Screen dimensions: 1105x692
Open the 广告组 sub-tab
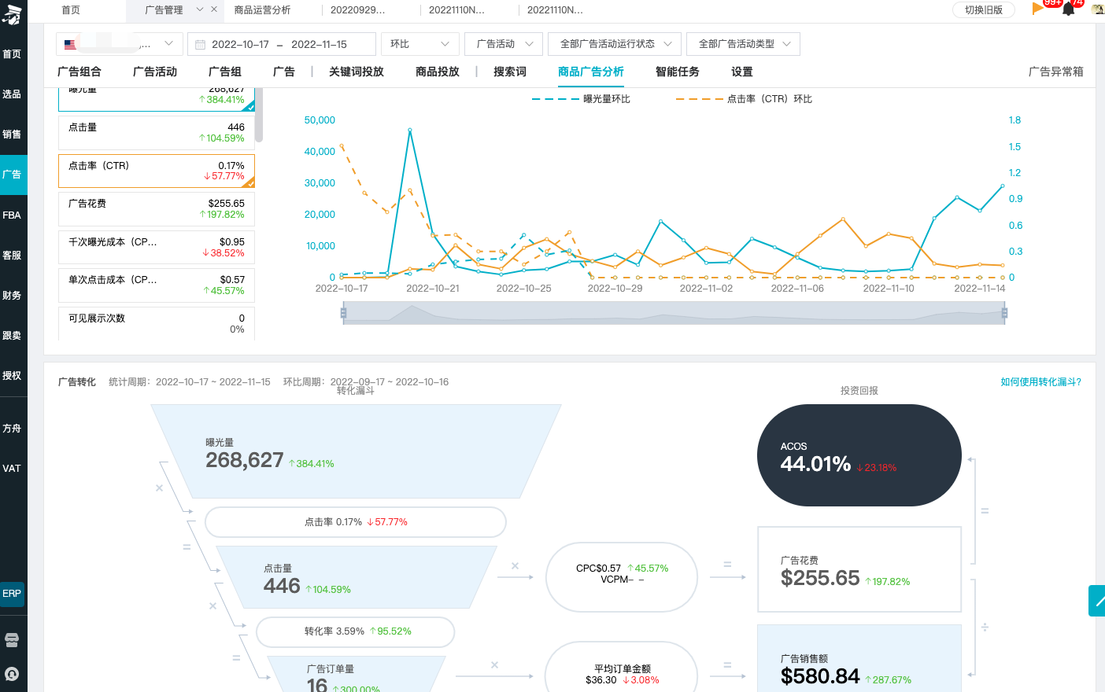click(225, 72)
